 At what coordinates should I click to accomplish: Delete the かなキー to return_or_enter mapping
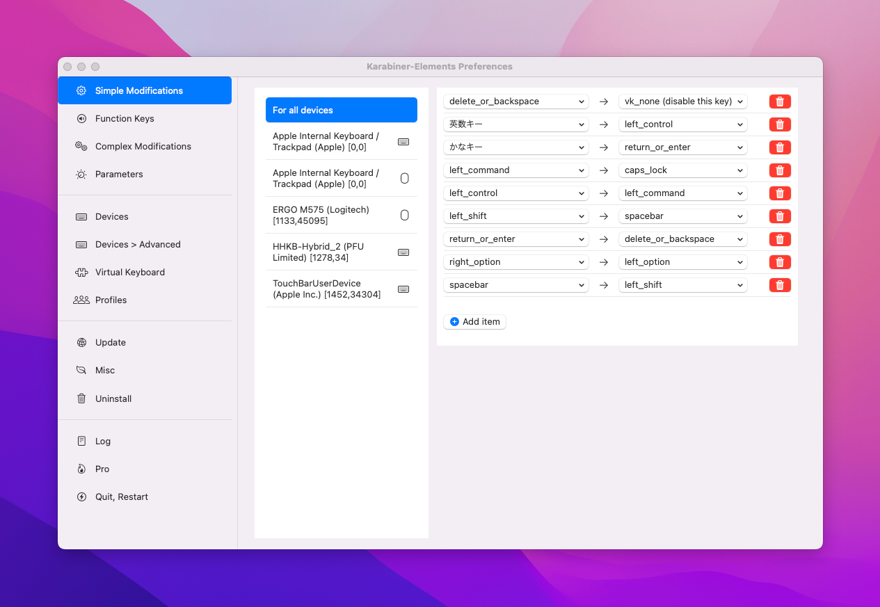pyautogui.click(x=780, y=147)
